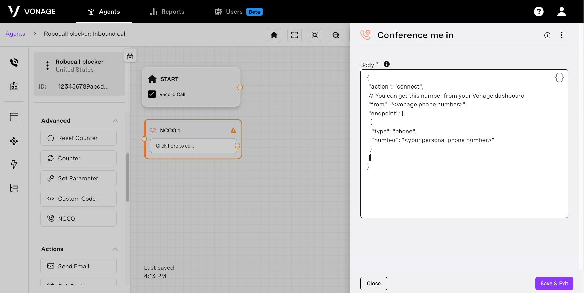This screenshot has width=584, height=293.
Task: Open the integrations node sidebar icon
Action: tap(14, 141)
